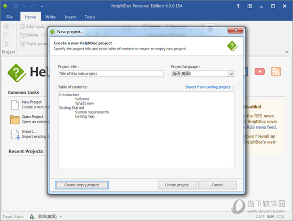Switch to the Insert ribbon tab

point(70,17)
